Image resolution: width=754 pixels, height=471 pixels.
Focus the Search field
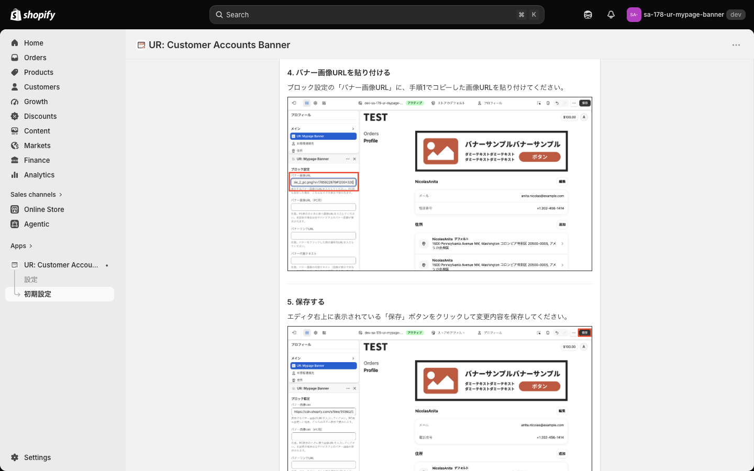377,15
